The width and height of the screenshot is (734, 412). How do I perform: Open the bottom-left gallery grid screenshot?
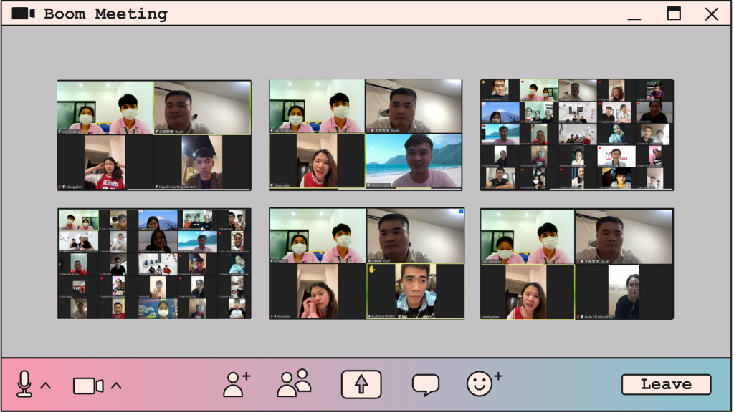154,264
